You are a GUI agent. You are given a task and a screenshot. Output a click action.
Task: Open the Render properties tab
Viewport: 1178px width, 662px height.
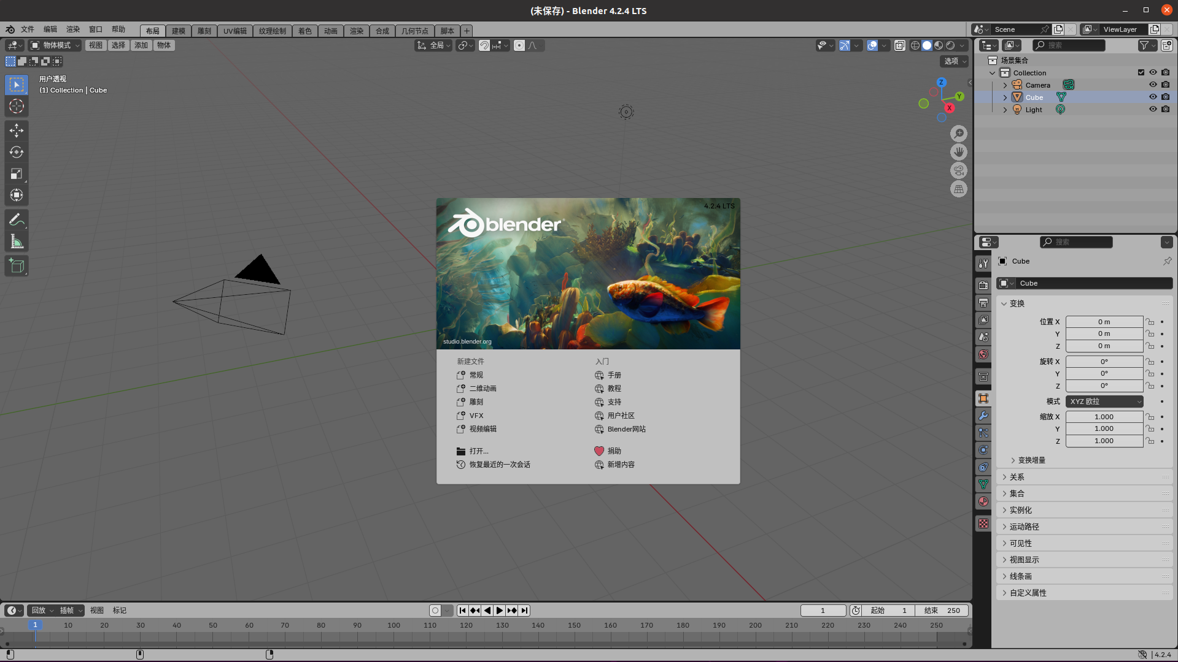983,286
